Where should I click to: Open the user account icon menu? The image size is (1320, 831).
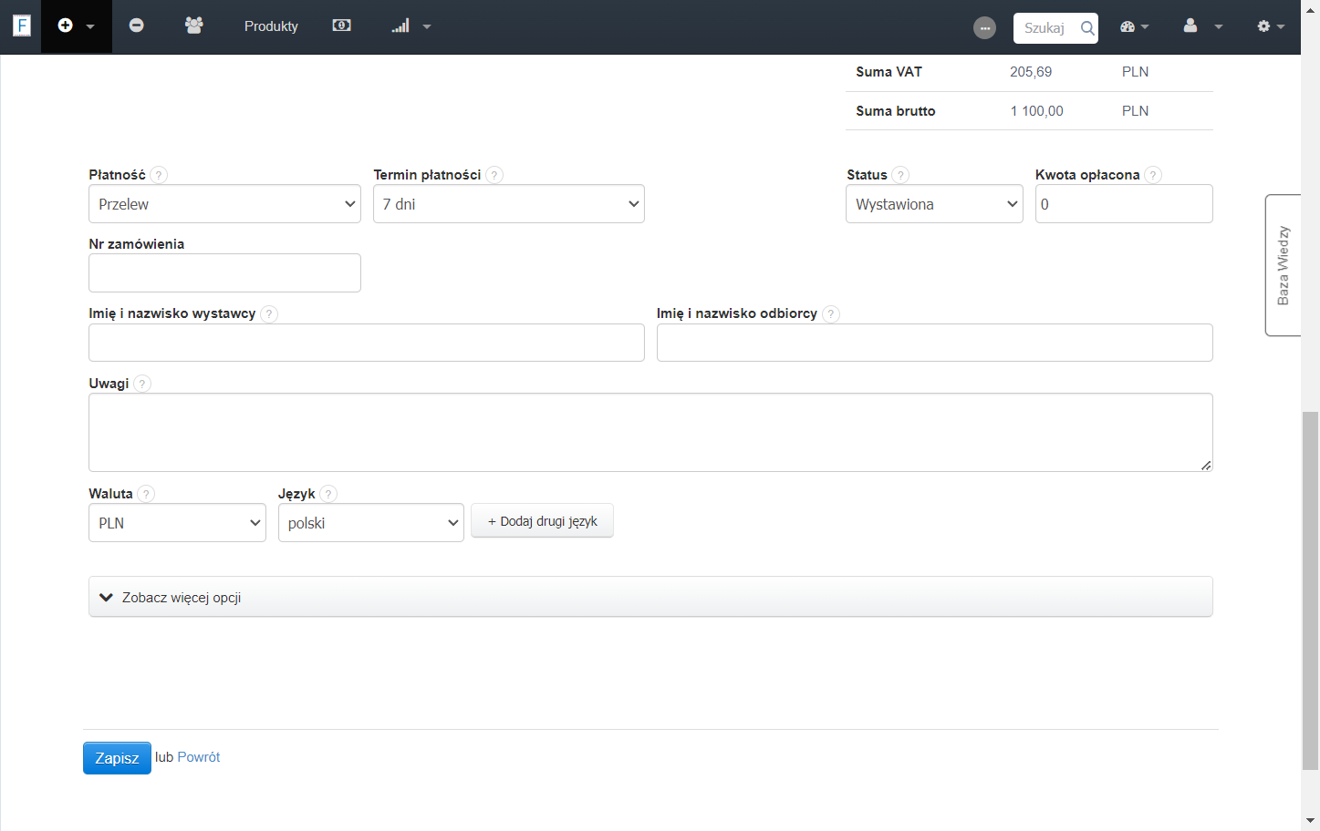1202,26
